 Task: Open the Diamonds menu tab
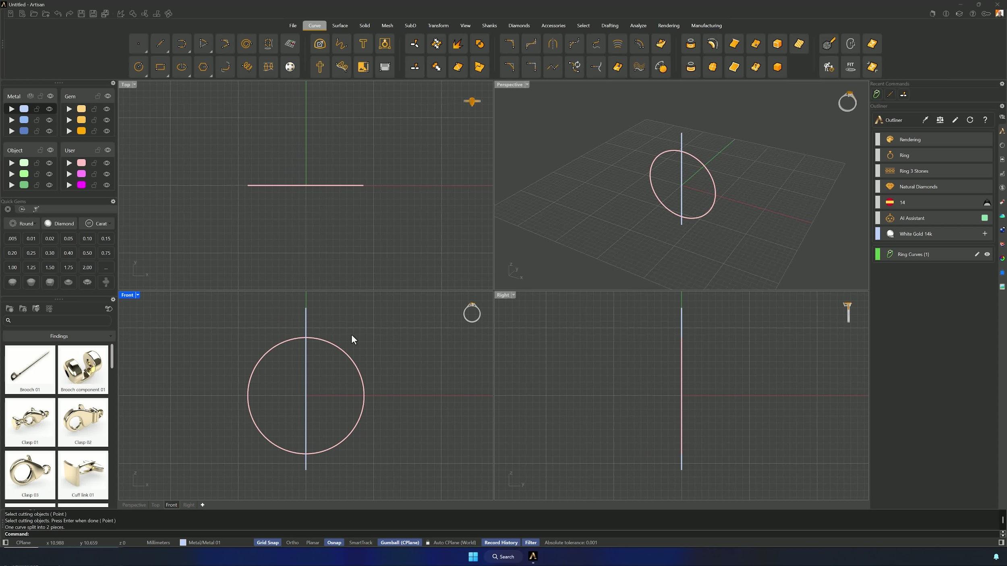pos(519,25)
